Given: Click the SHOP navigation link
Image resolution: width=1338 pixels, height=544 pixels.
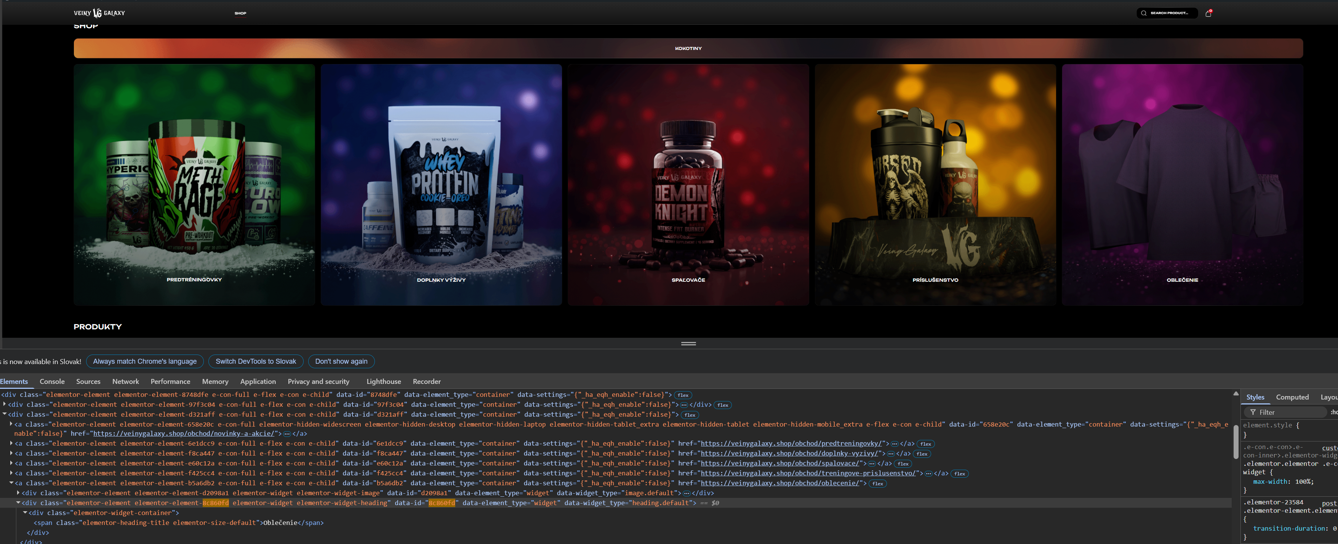Looking at the screenshot, I should pyautogui.click(x=240, y=13).
